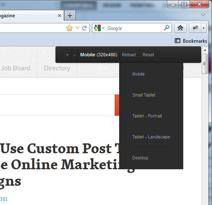Screen dimensions: 212x205
Task: Open the Mobile (320x480) size dropdown
Action: point(99,55)
